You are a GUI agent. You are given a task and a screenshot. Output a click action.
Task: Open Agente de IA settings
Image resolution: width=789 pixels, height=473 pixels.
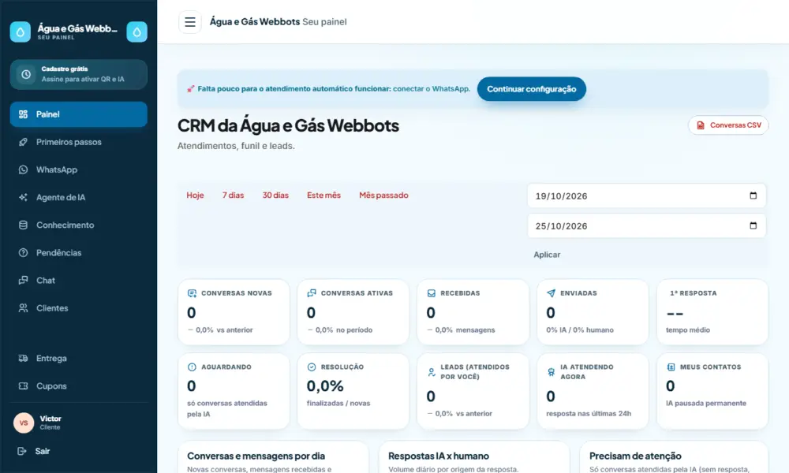pos(78,197)
